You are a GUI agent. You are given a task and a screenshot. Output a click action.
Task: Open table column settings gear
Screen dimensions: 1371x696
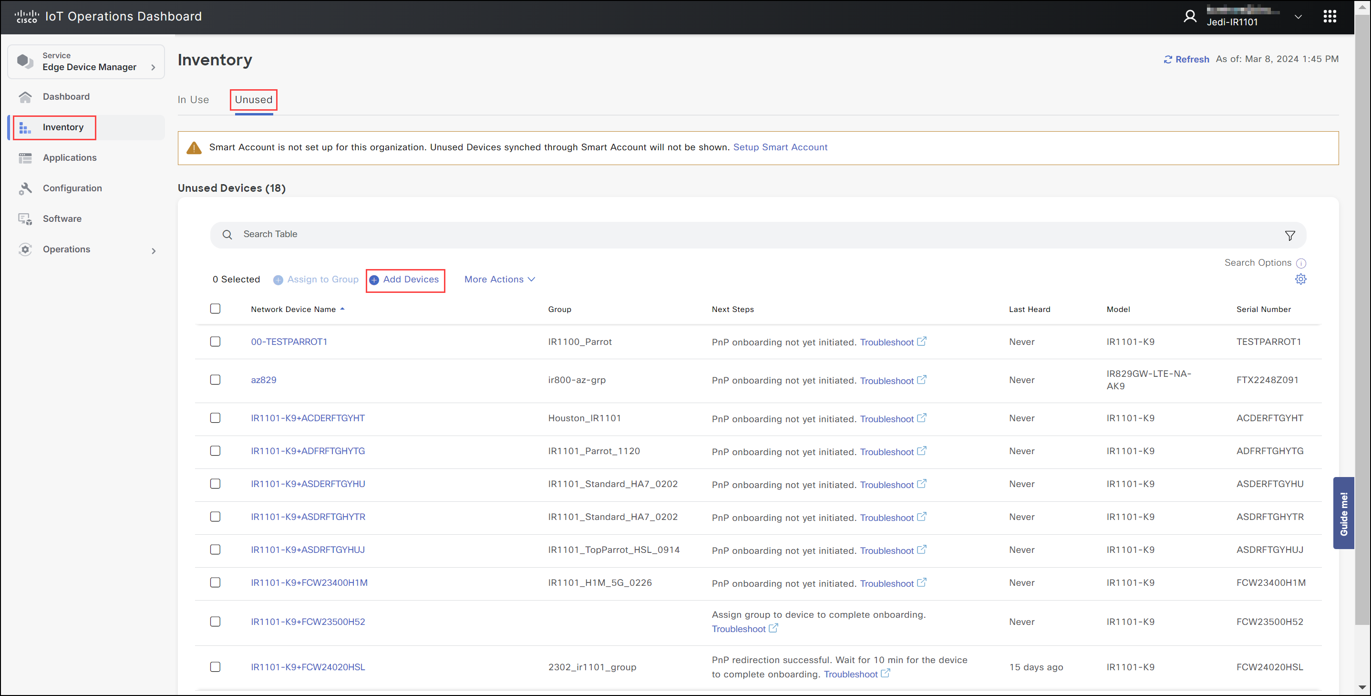[1300, 279]
